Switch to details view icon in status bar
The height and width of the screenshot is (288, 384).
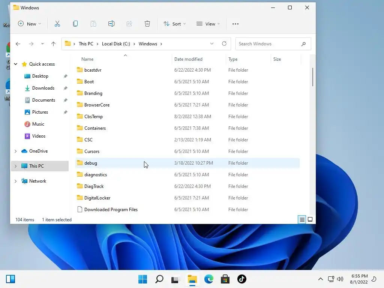coord(302,219)
